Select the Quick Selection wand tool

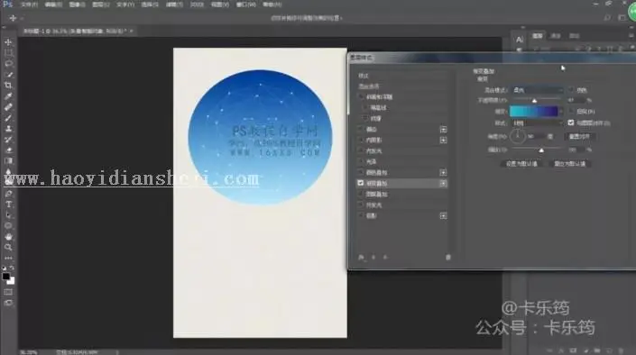point(8,75)
